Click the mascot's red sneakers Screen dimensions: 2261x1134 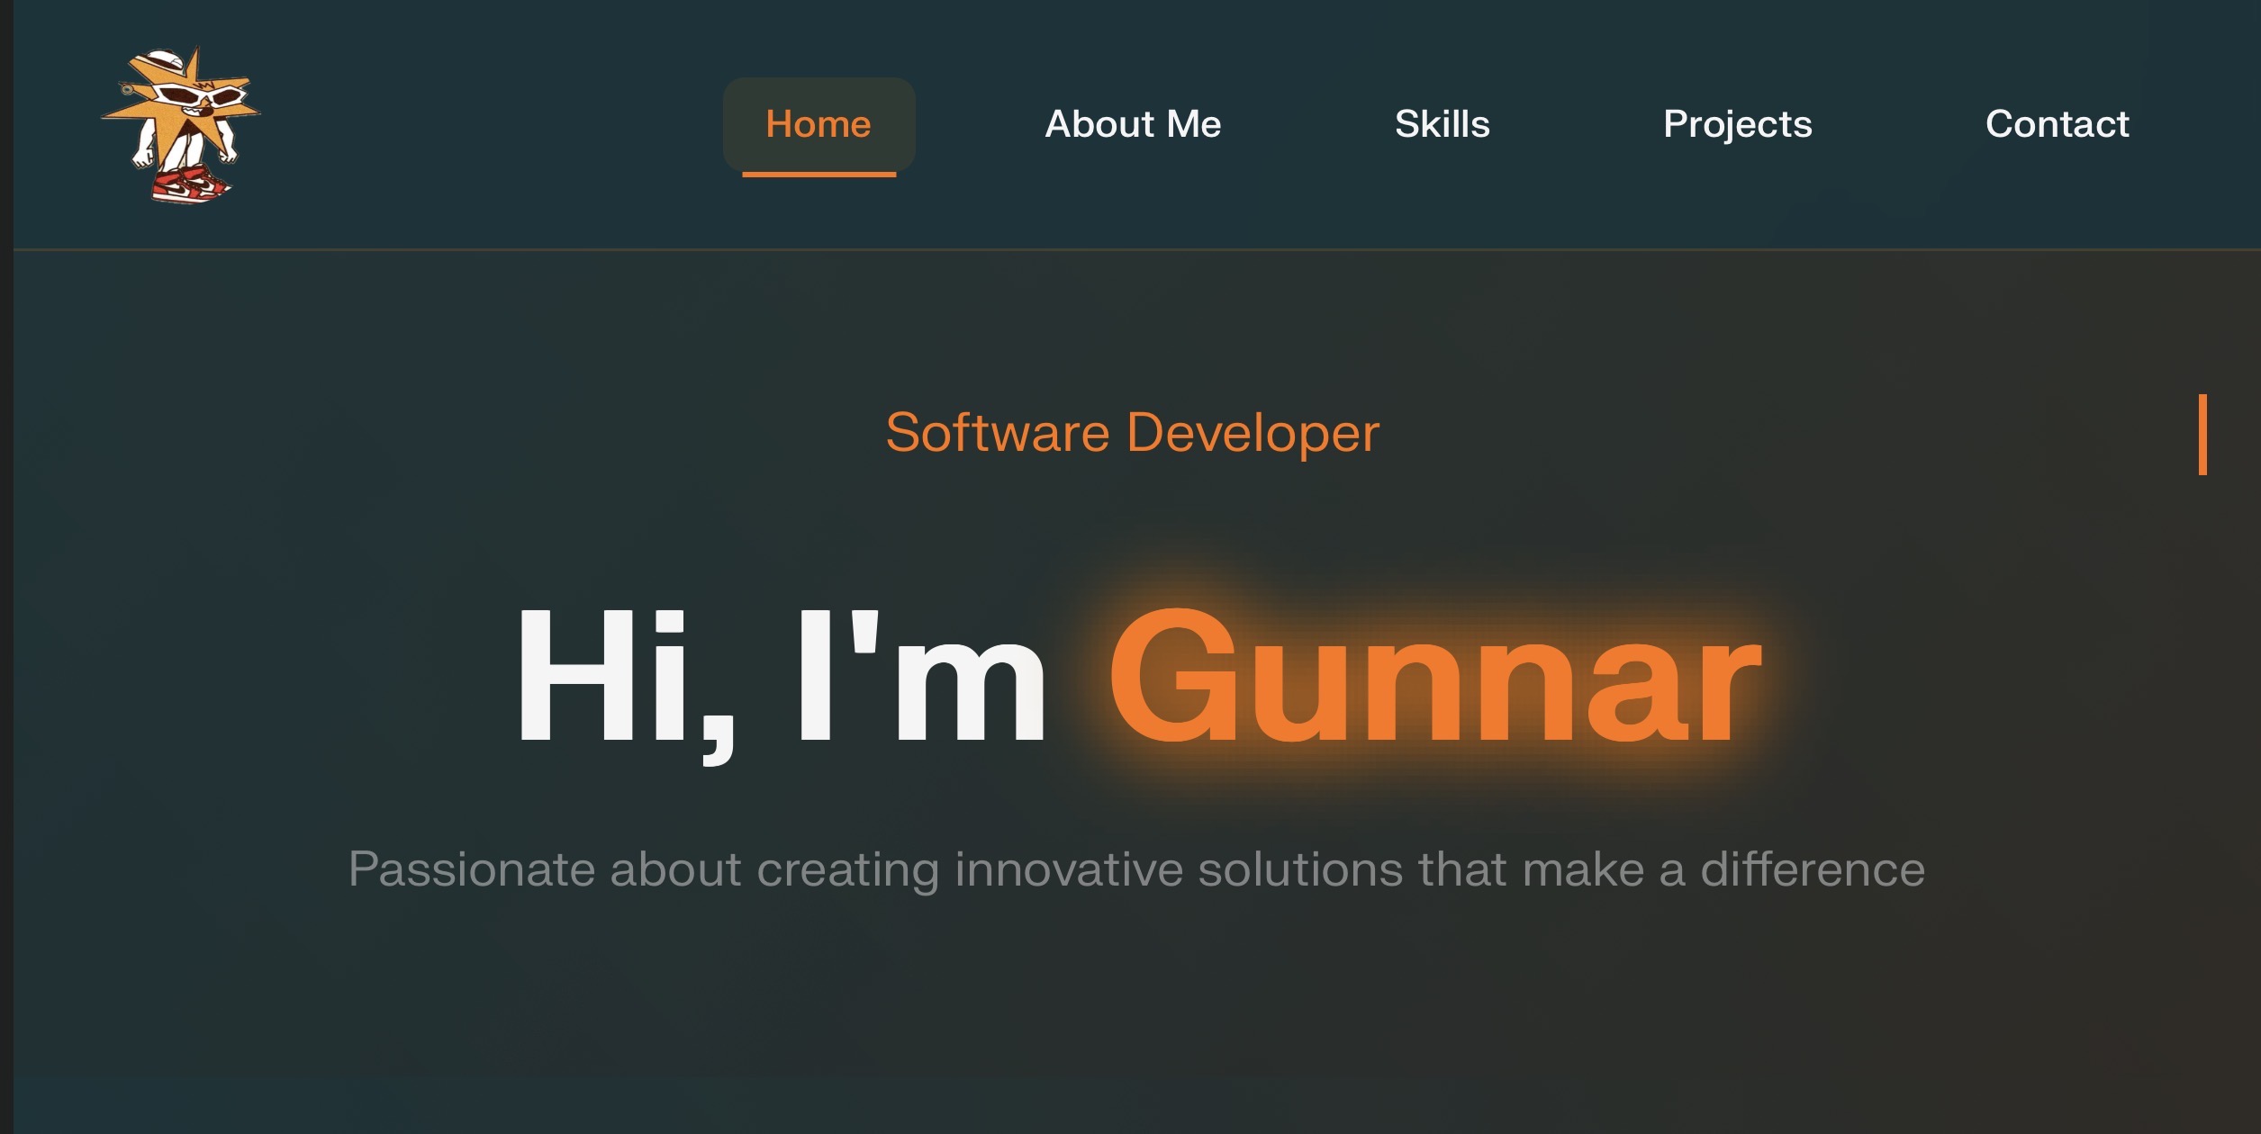pos(191,184)
